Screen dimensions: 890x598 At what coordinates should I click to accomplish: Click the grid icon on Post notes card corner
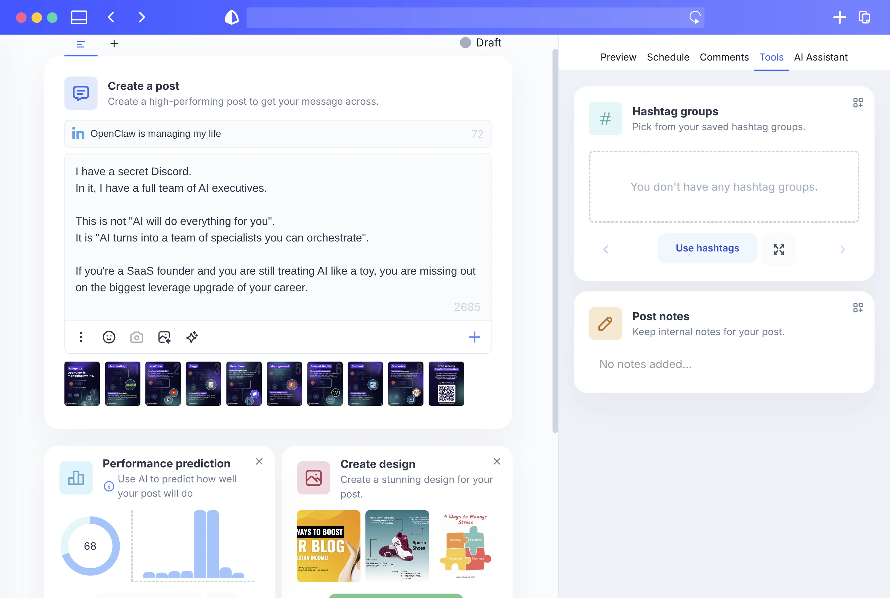click(x=858, y=307)
